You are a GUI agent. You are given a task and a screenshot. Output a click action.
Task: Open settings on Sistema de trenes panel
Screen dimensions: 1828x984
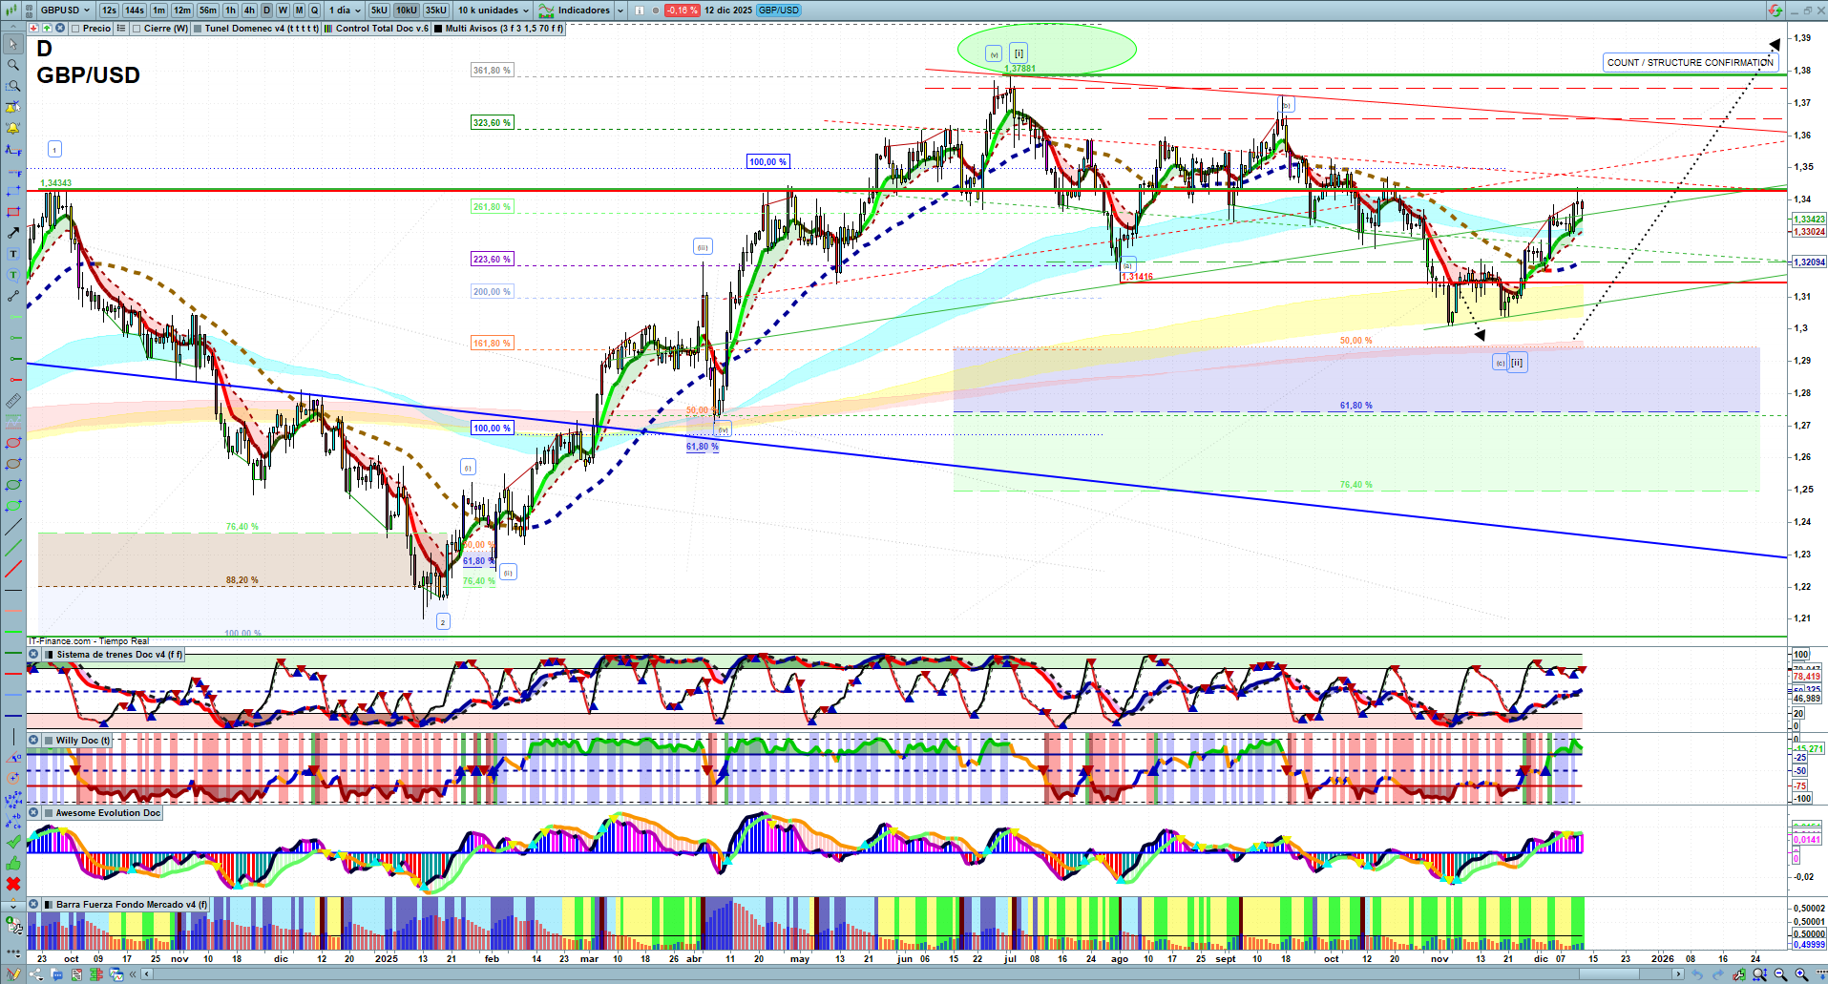coord(33,655)
